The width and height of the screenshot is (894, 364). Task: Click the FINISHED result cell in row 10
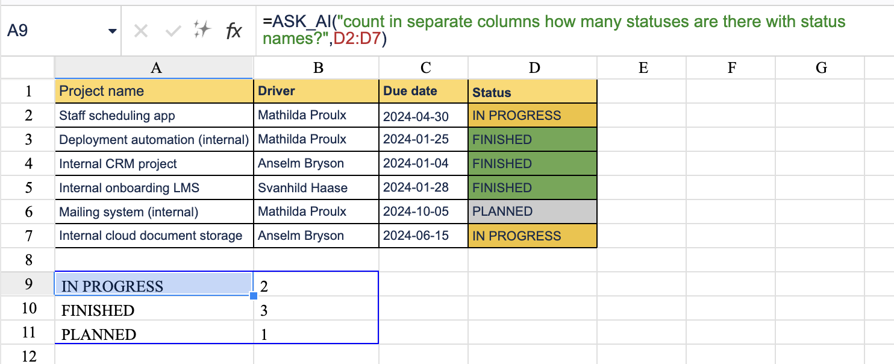[x=154, y=308]
